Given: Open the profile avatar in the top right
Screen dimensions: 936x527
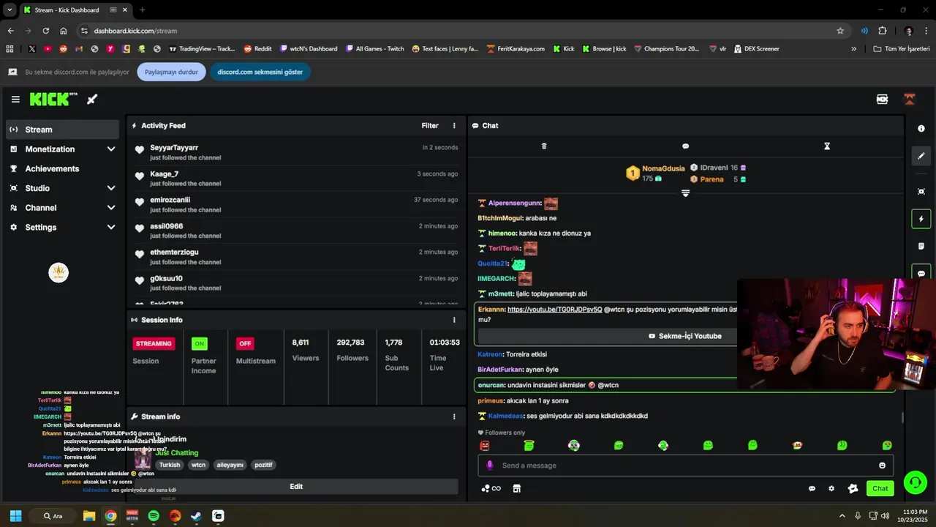Looking at the screenshot, I should (910, 100).
